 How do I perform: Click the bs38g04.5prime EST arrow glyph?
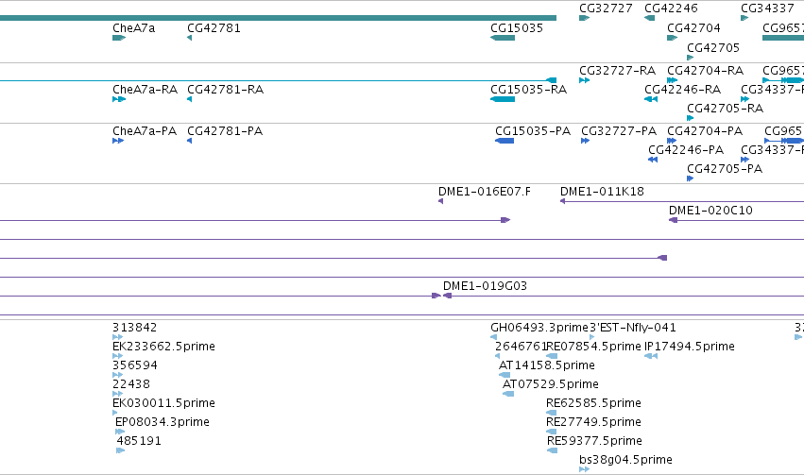click(x=584, y=468)
